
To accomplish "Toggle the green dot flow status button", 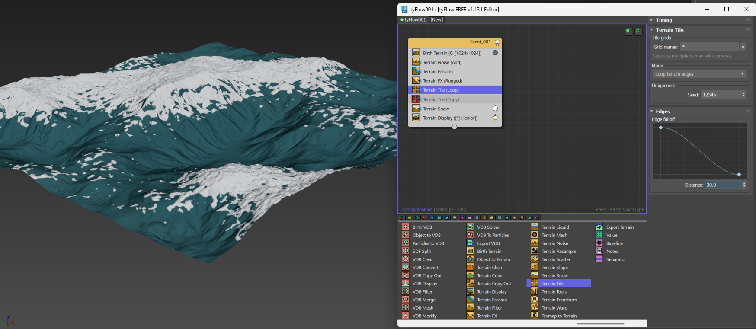I will (628, 31).
